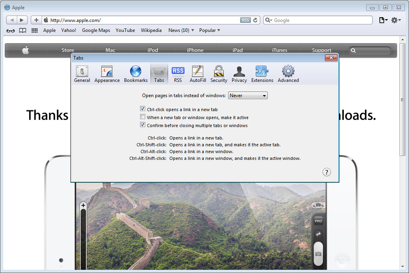Open the Wikipedia bookmark
The image size is (409, 273).
151,30
